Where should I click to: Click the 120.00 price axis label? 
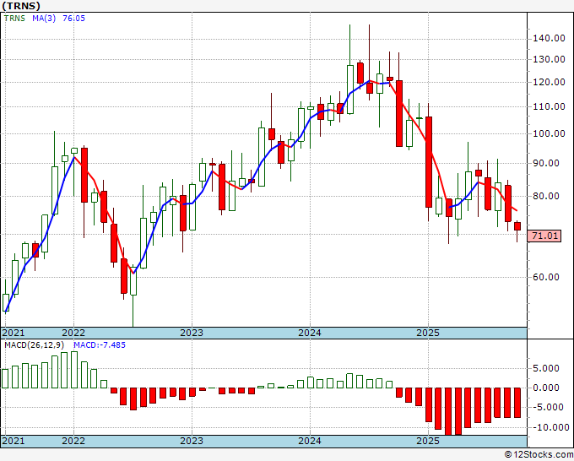(x=549, y=82)
